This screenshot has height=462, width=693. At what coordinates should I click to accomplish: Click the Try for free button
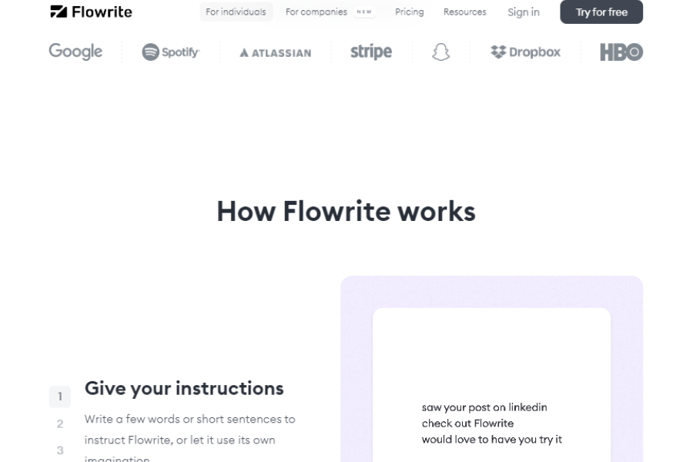point(601,12)
